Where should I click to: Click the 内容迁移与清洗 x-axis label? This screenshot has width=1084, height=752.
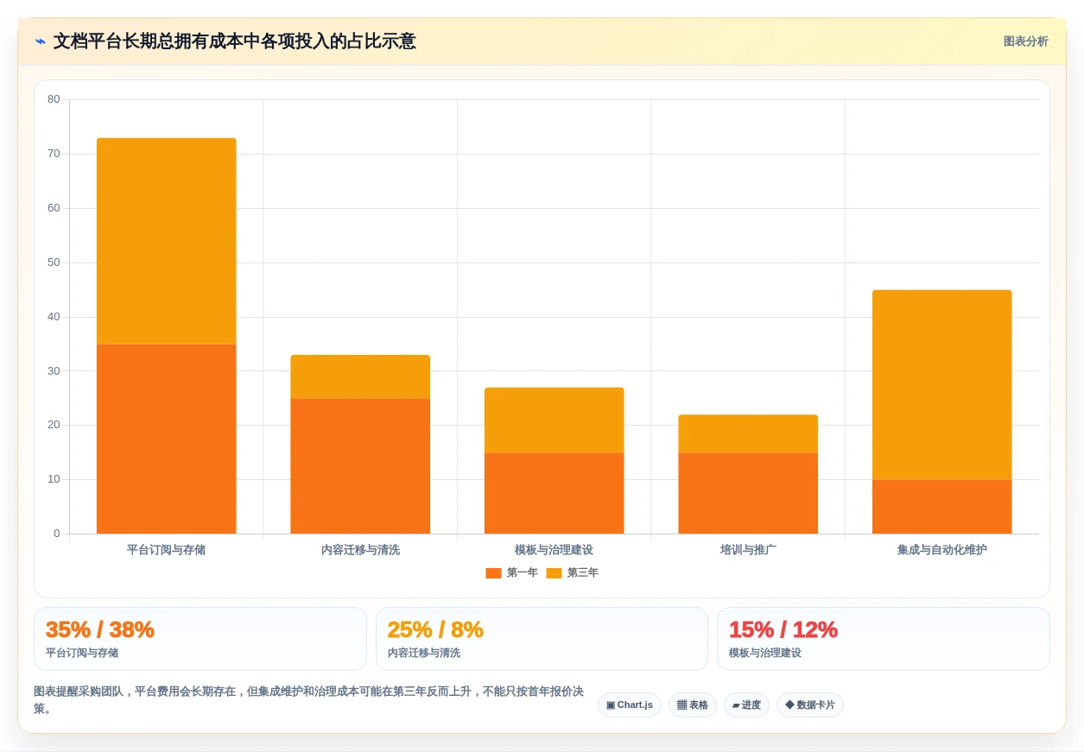(x=360, y=550)
